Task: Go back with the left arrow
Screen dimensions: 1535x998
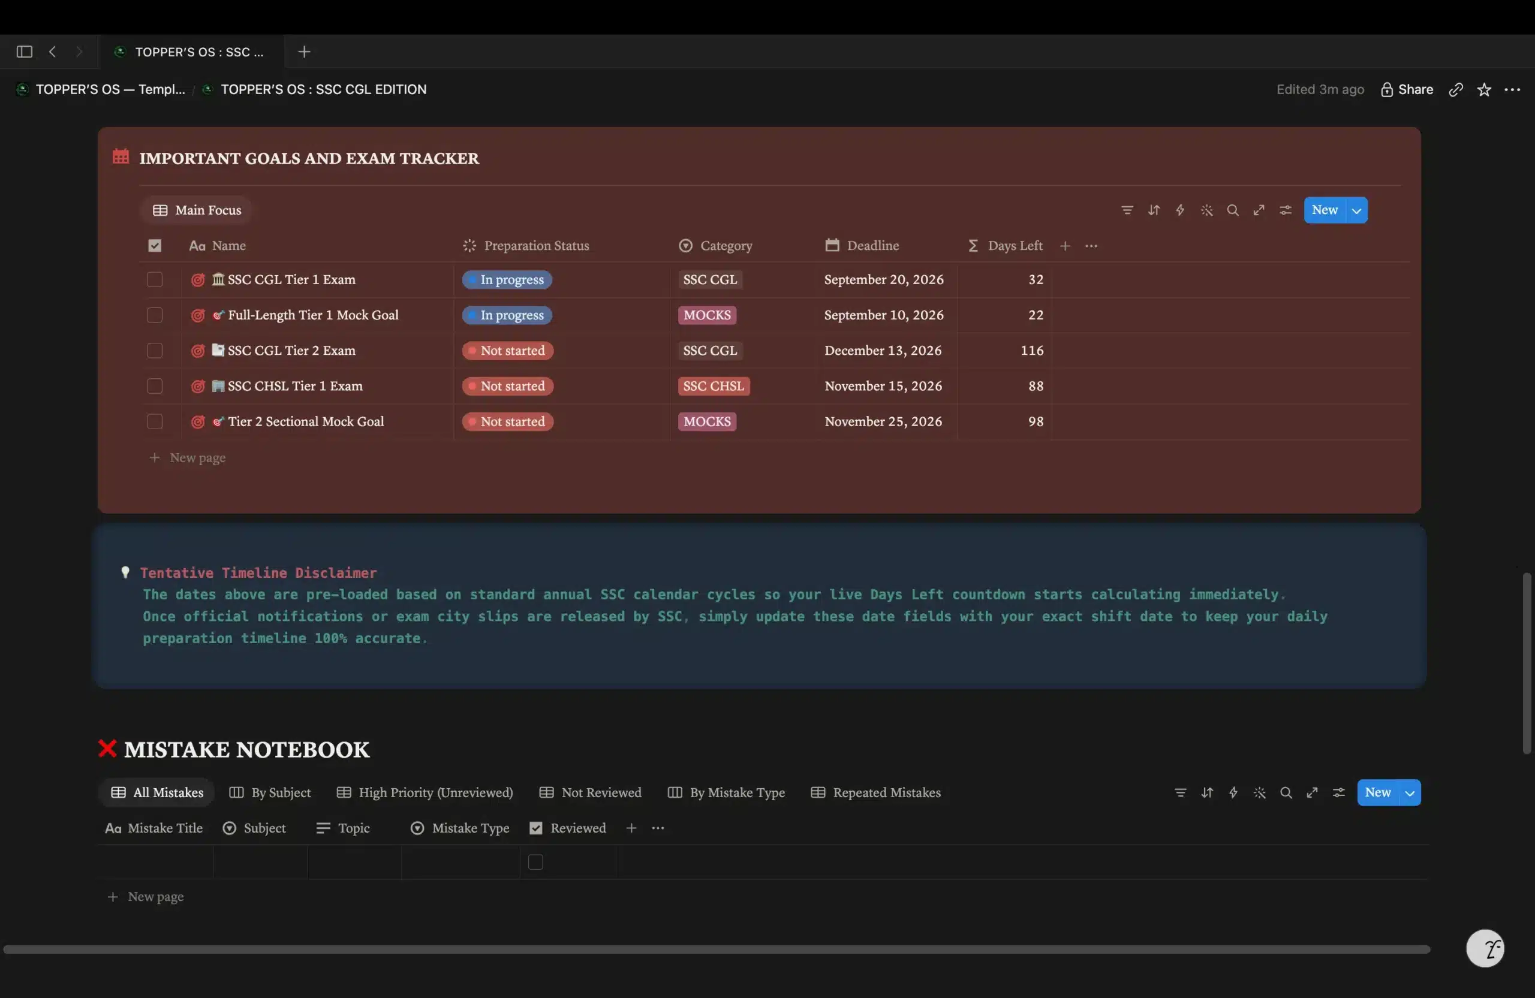Action: tap(53, 52)
